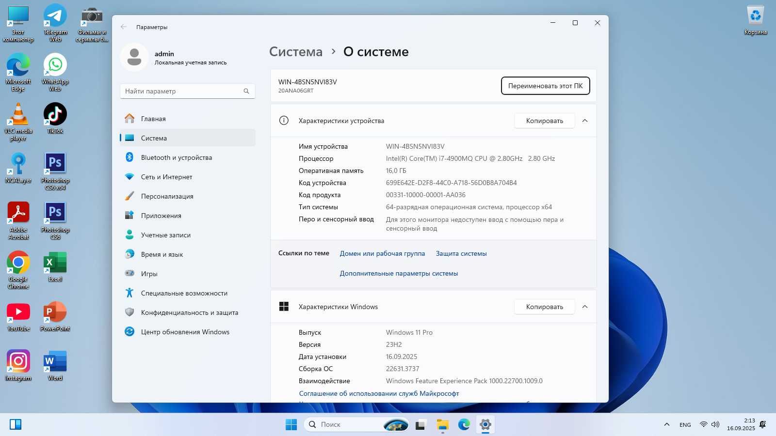Open Instagram desktop shortcut
776x436 pixels.
[18, 365]
